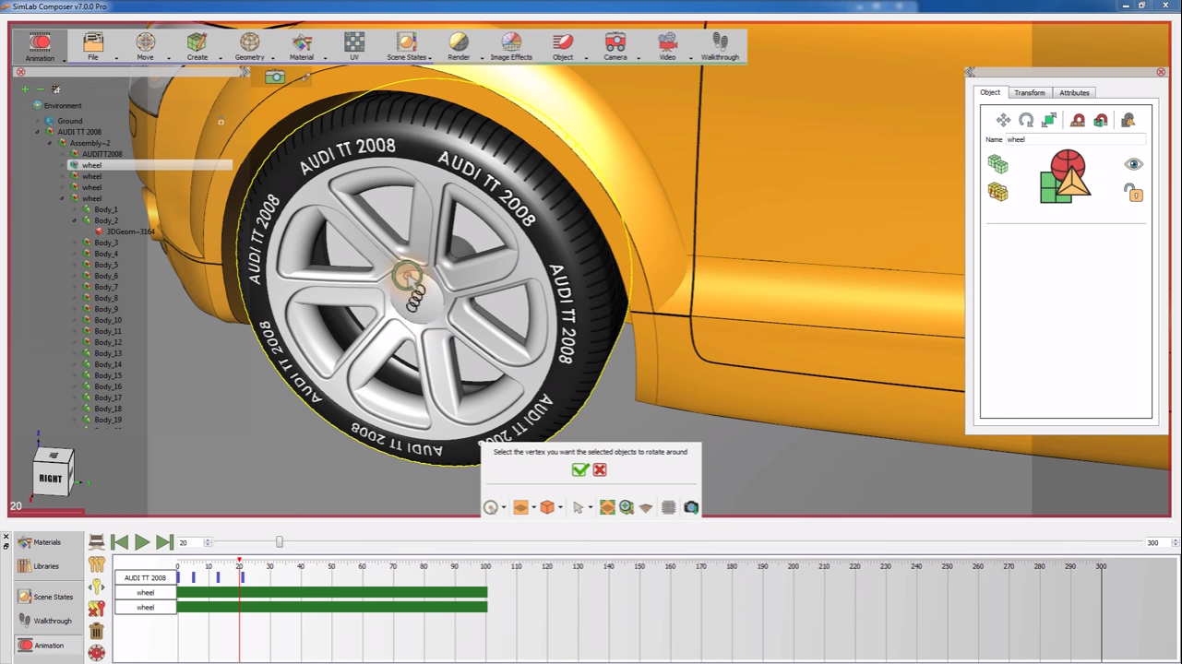
Task: Jump to next frame on timeline
Action: point(164,542)
